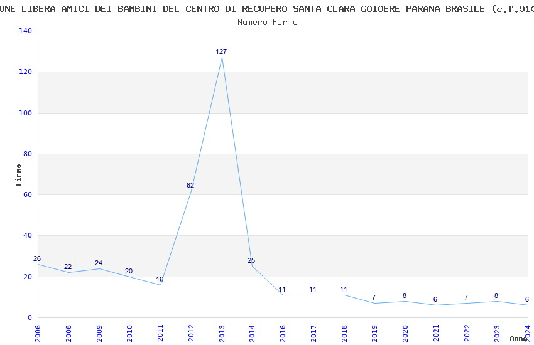534x345 pixels.
Task: Click the x-axis year label 2023
Action: (x=497, y=334)
